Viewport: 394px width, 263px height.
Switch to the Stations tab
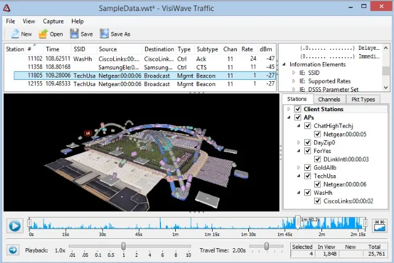[x=297, y=99]
